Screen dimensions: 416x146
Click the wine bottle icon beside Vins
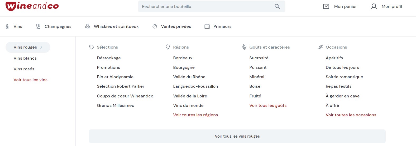click(7, 27)
